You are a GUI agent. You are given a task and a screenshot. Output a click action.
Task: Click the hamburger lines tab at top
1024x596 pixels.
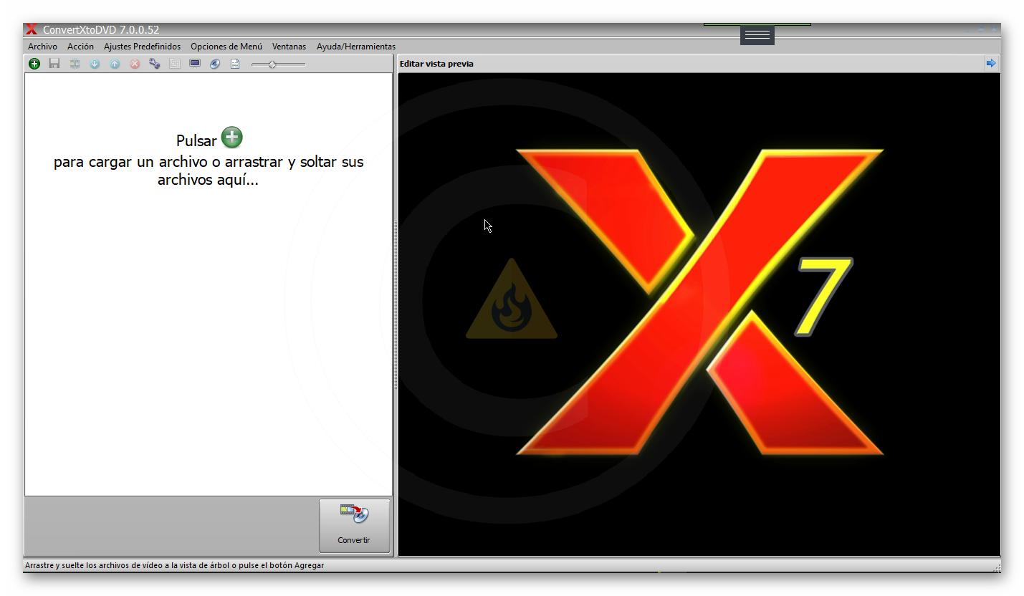coord(757,35)
